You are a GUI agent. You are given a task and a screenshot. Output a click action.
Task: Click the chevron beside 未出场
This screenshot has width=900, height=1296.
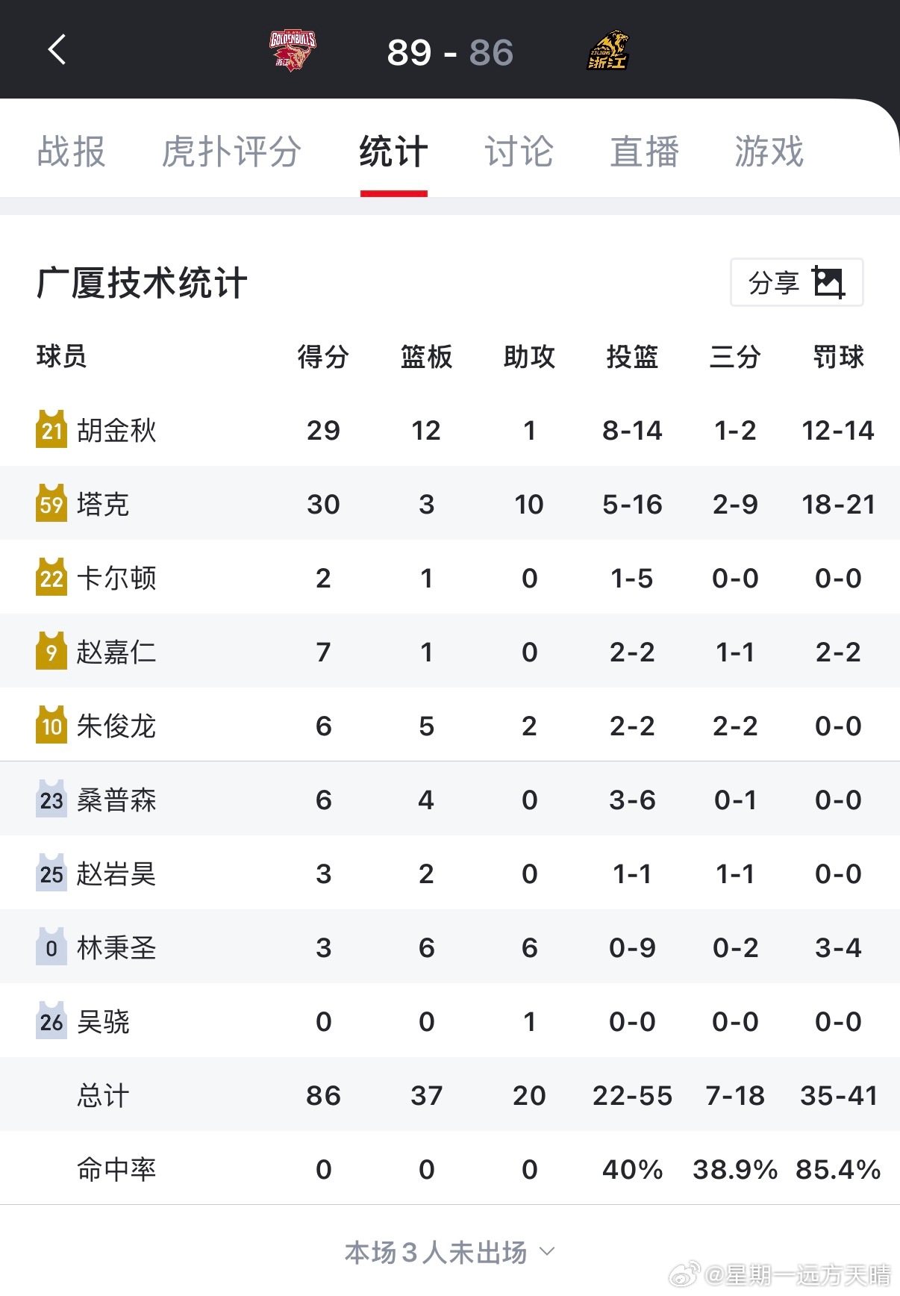tap(547, 1251)
